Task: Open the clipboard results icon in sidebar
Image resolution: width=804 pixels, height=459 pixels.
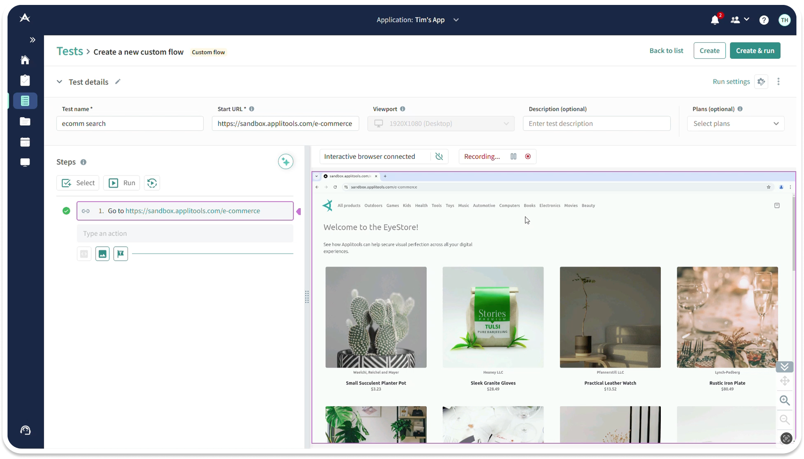Action: click(25, 80)
